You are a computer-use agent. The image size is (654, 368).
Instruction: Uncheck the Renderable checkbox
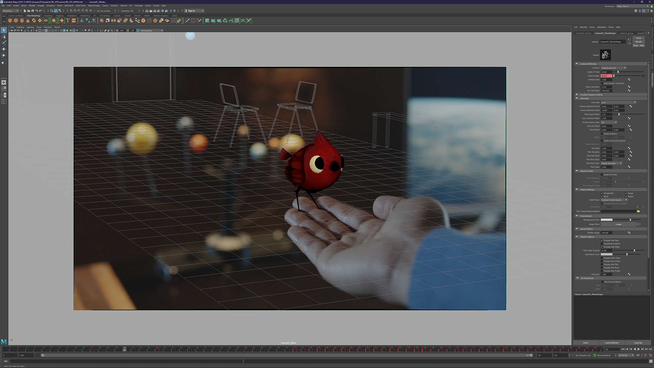pos(602,193)
